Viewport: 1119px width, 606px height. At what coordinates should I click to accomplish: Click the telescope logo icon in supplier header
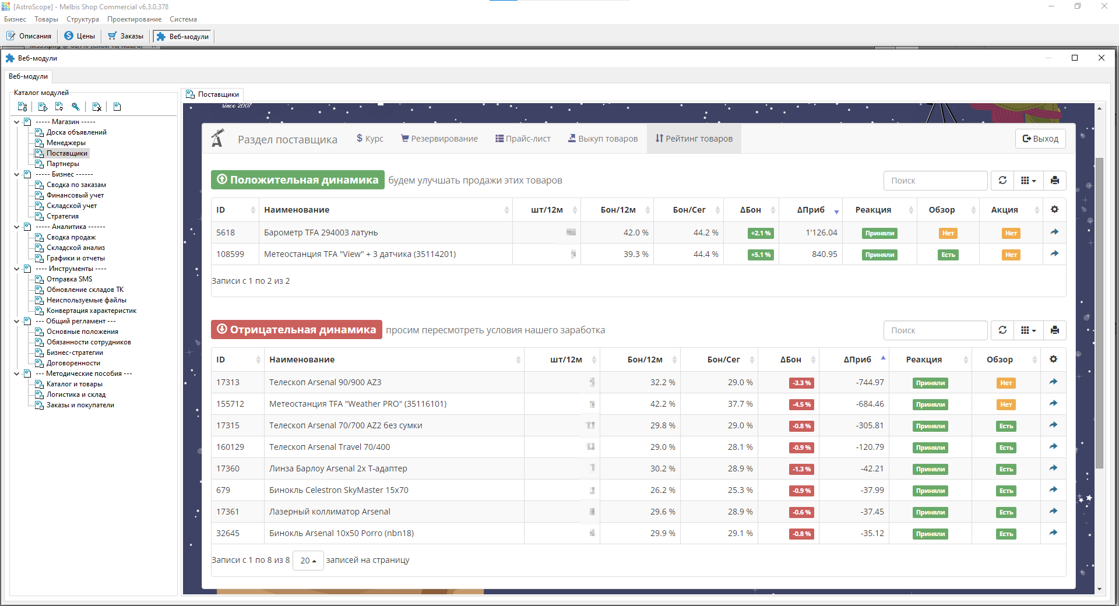click(217, 138)
